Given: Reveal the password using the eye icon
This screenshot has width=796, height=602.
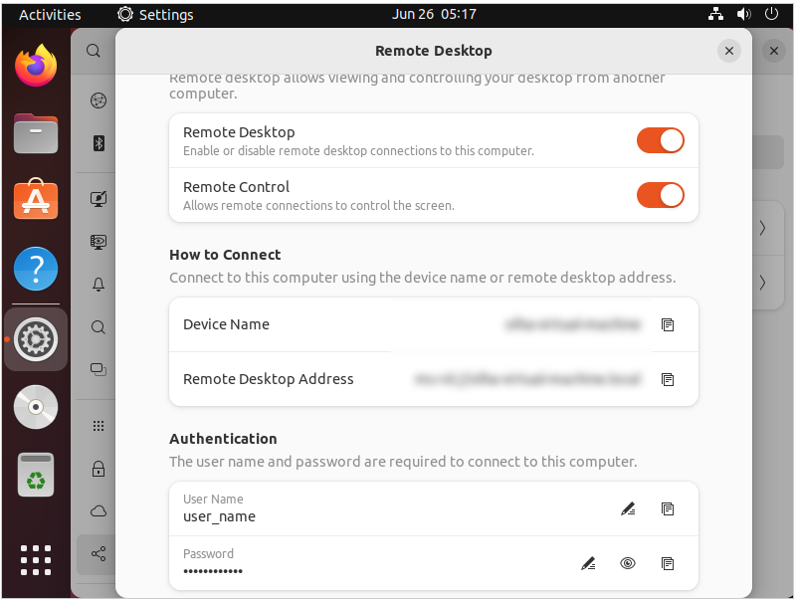Looking at the screenshot, I should pyautogui.click(x=628, y=563).
